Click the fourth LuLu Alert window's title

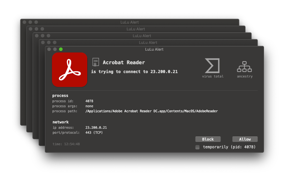click(x=148, y=42)
